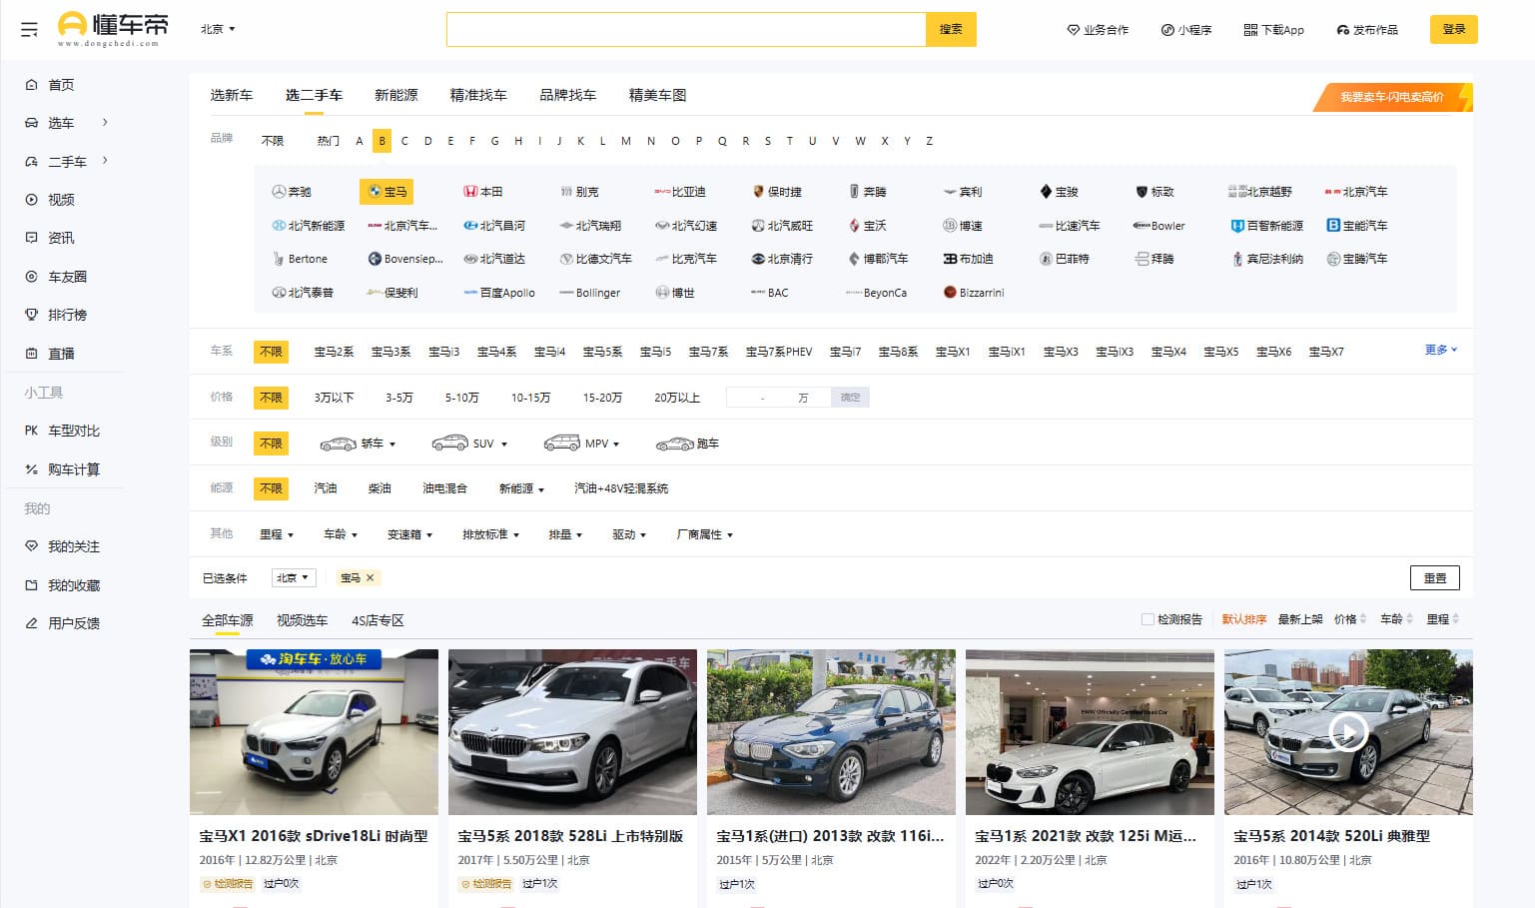Open the 变速箱 filter dropdown
Viewport: 1535px width, 908px height.
(410, 534)
